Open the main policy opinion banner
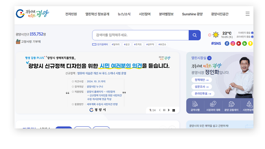265x149 pixels. click(98, 83)
